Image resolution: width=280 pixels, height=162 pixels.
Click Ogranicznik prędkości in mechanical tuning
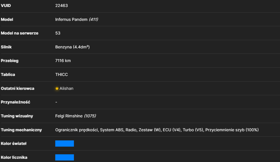coord(77,130)
